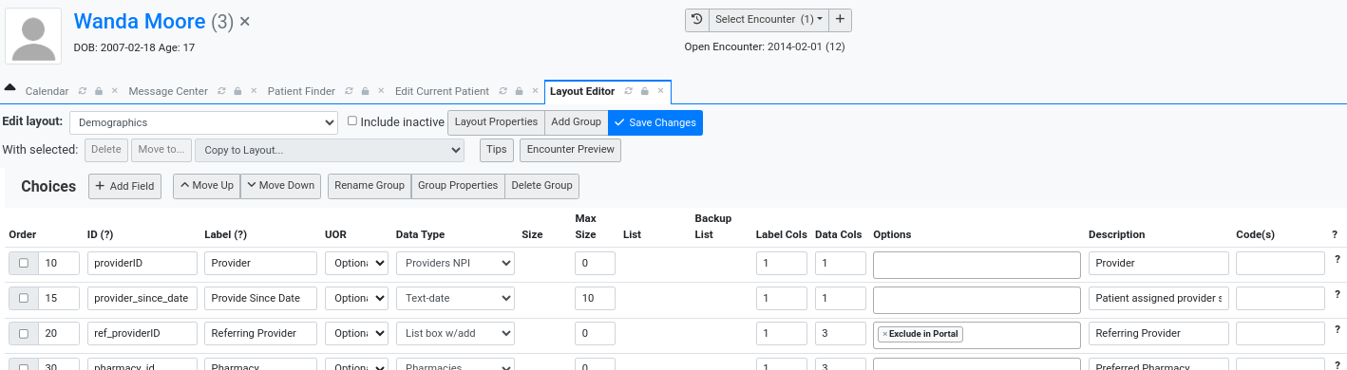This screenshot has width=1347, height=370.
Task: Create new encounter with plus icon
Action: 840,19
